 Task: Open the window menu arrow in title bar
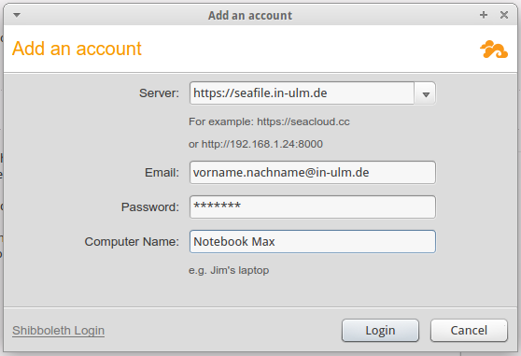(17, 15)
